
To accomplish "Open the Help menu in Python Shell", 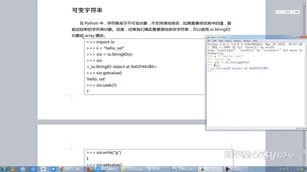I will point(255,41).
